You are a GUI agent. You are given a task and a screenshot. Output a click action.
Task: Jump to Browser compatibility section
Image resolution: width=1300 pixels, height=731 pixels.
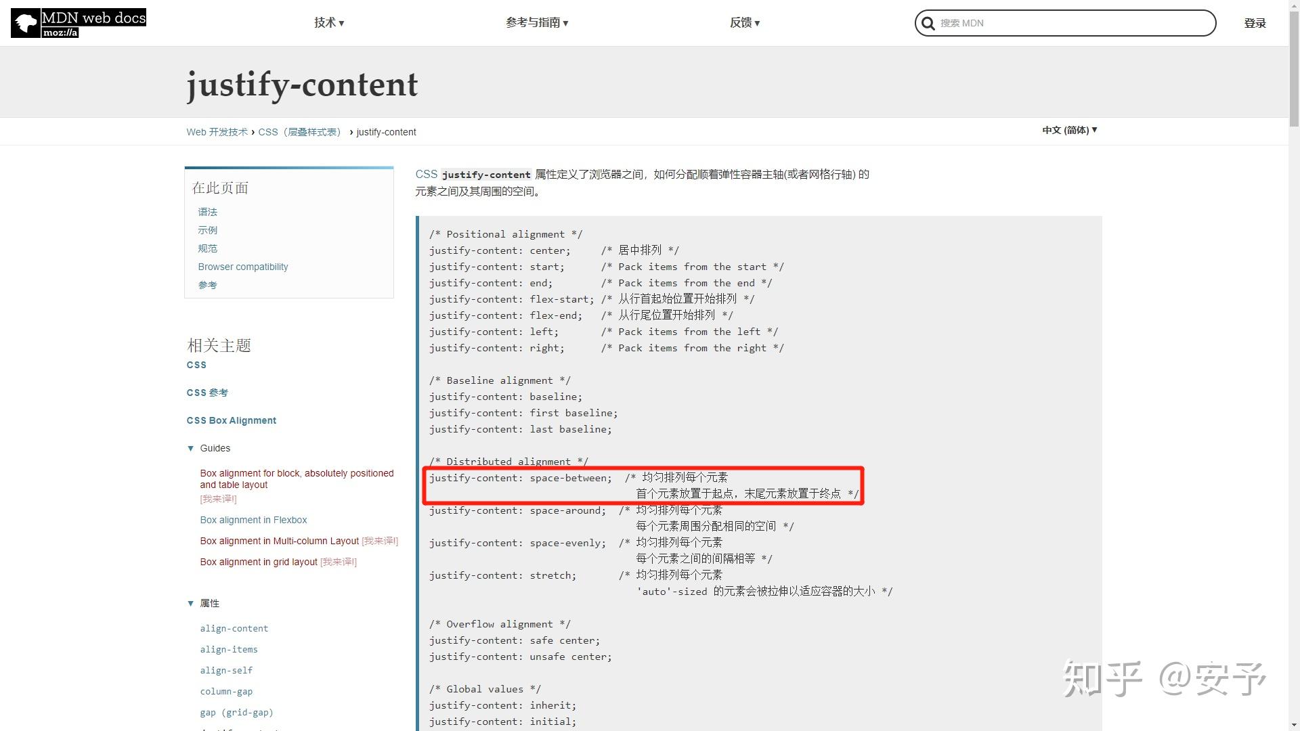coord(242,267)
